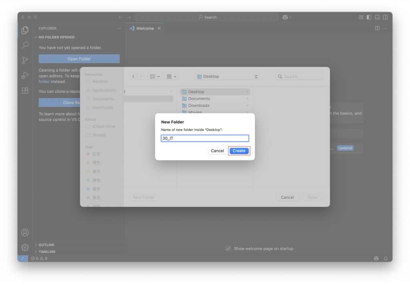
Task: Open Source Control view icon
Action: [25, 60]
